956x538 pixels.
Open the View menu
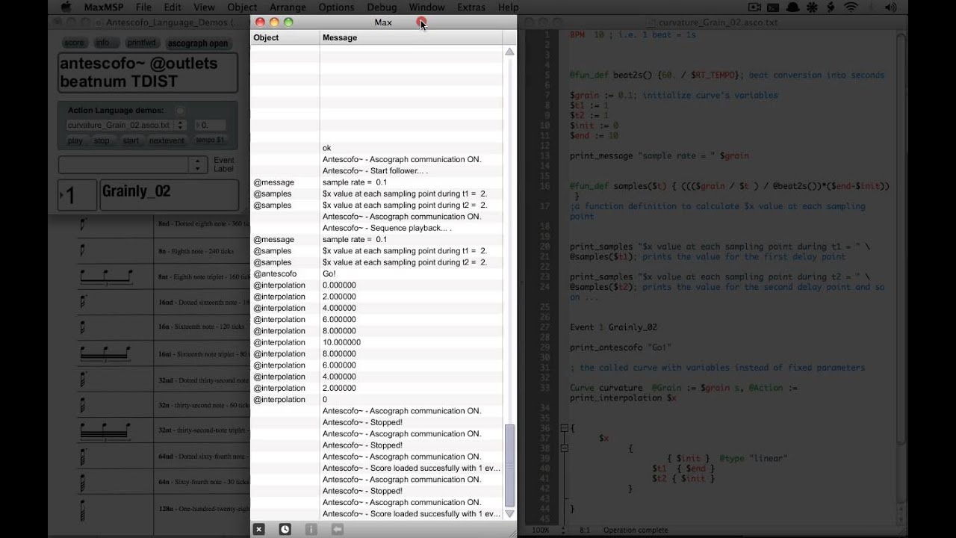click(x=204, y=7)
